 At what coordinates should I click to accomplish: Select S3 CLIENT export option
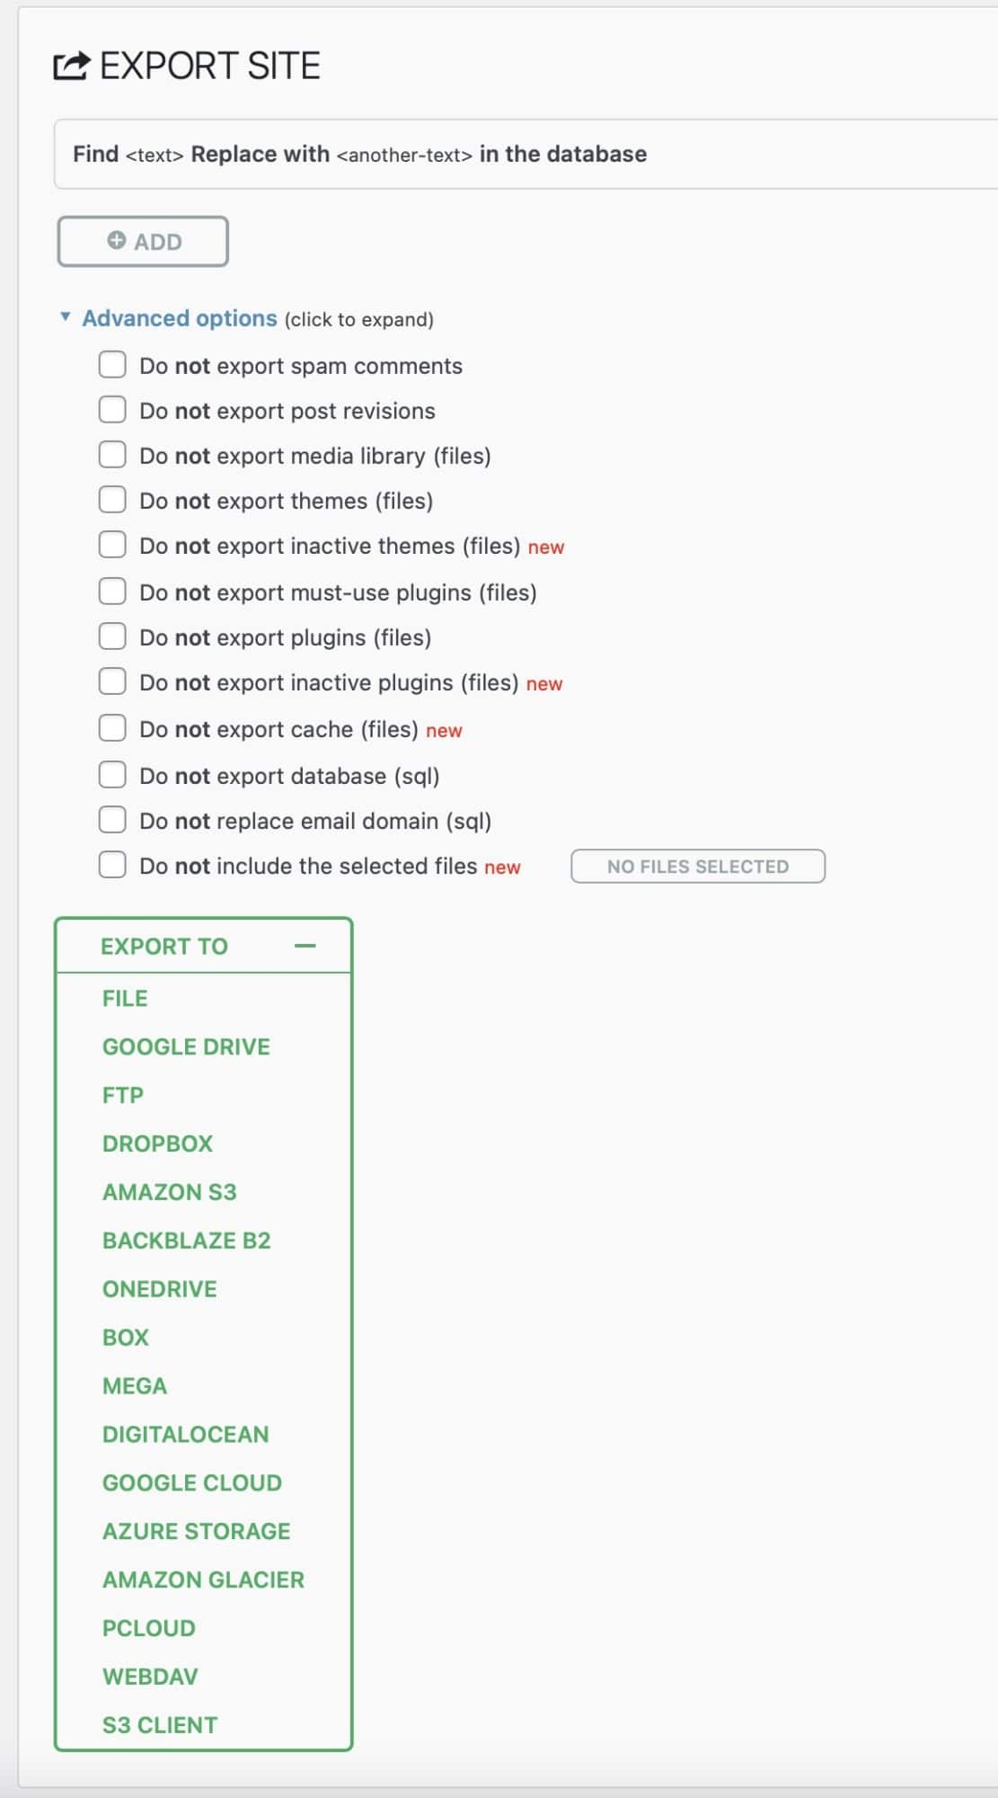[x=160, y=1725]
